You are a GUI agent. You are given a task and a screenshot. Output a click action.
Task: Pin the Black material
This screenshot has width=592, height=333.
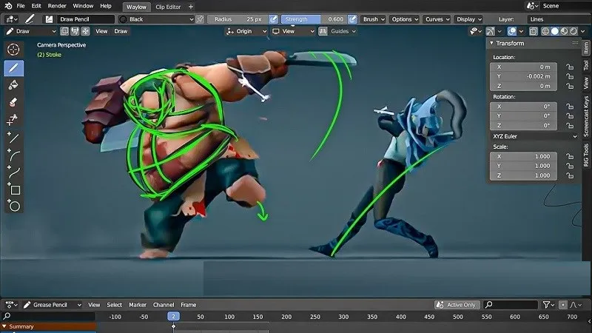coord(200,19)
